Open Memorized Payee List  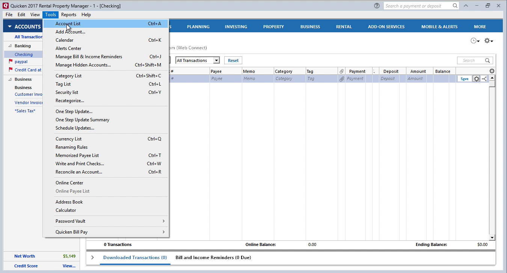[x=106, y=155]
